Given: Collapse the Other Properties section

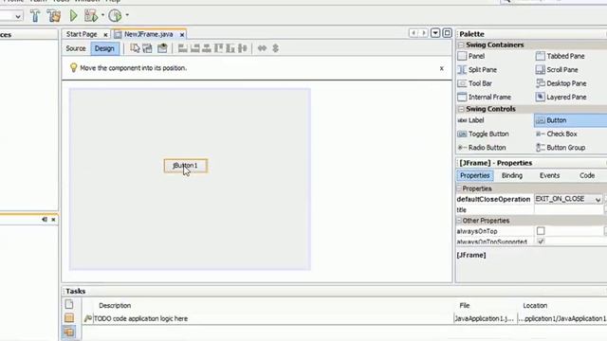Looking at the screenshot, I should (x=459, y=221).
